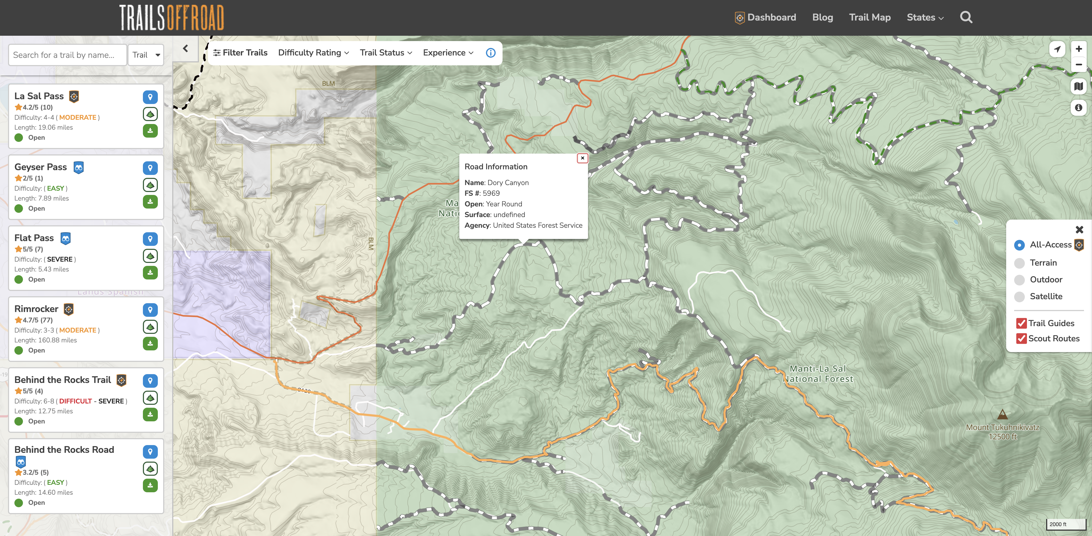Focus the trail name search field
The width and height of the screenshot is (1092, 536).
[x=67, y=55]
